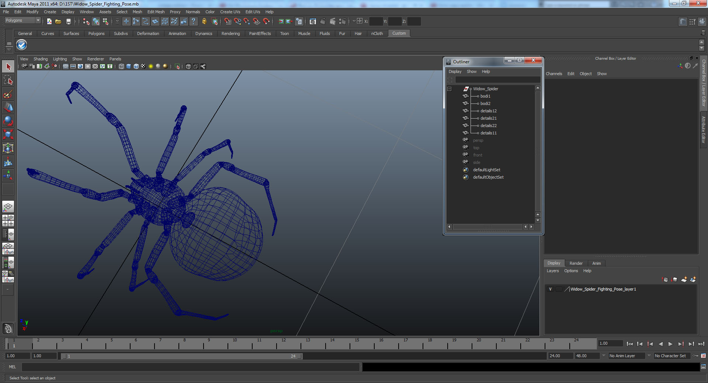This screenshot has width=708, height=383.
Task: Open the Channels menu in Channel Box
Action: click(554, 74)
